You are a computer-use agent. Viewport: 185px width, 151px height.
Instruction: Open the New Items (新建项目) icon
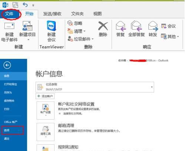click(x=27, y=26)
